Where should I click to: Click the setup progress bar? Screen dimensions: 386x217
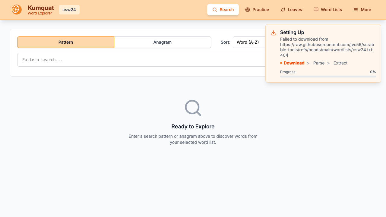[x=328, y=77]
